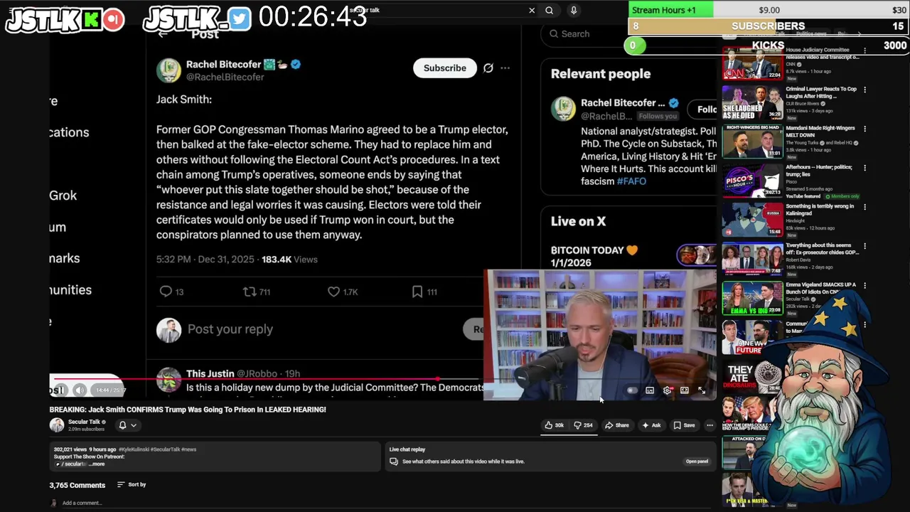Open more options on Rachel Bitecofer's post
The image size is (910, 512).
click(x=505, y=68)
